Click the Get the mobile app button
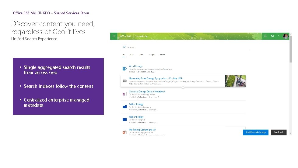 click(256, 132)
